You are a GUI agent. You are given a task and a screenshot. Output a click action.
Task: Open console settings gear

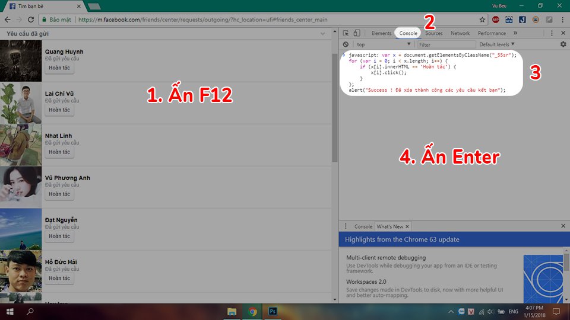pos(563,44)
